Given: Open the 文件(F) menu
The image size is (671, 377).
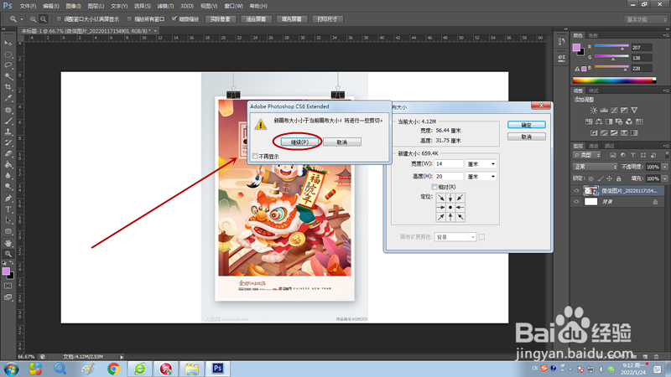Looking at the screenshot, I should point(28,6).
